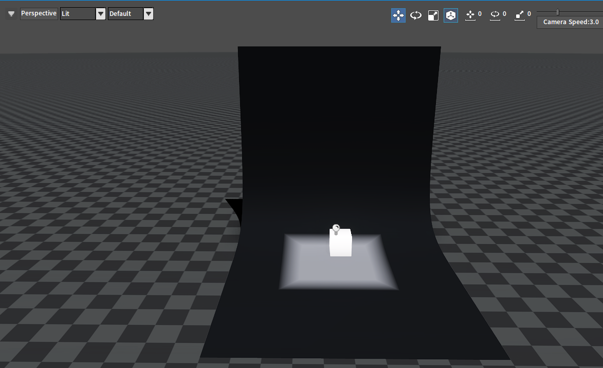Select the Rotate gizmo tool
The height and width of the screenshot is (368, 603).
(x=416, y=15)
